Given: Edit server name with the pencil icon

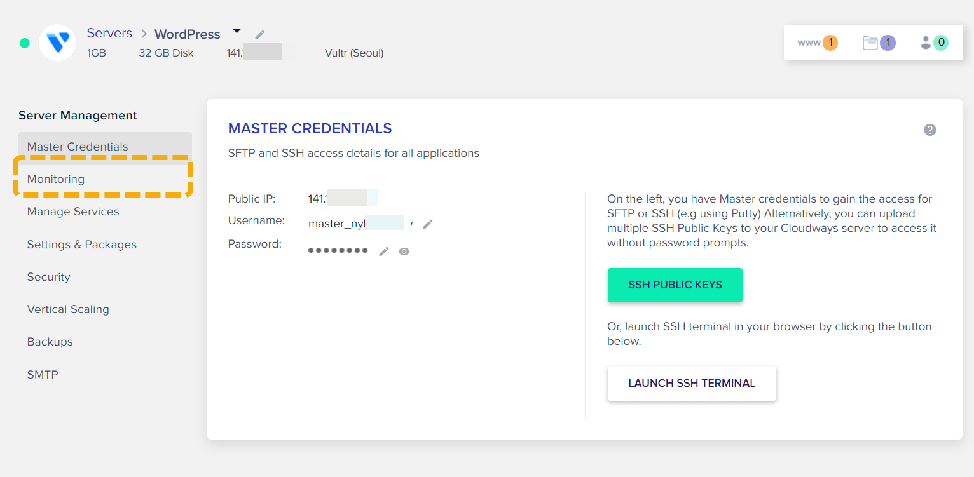Looking at the screenshot, I should [260, 34].
